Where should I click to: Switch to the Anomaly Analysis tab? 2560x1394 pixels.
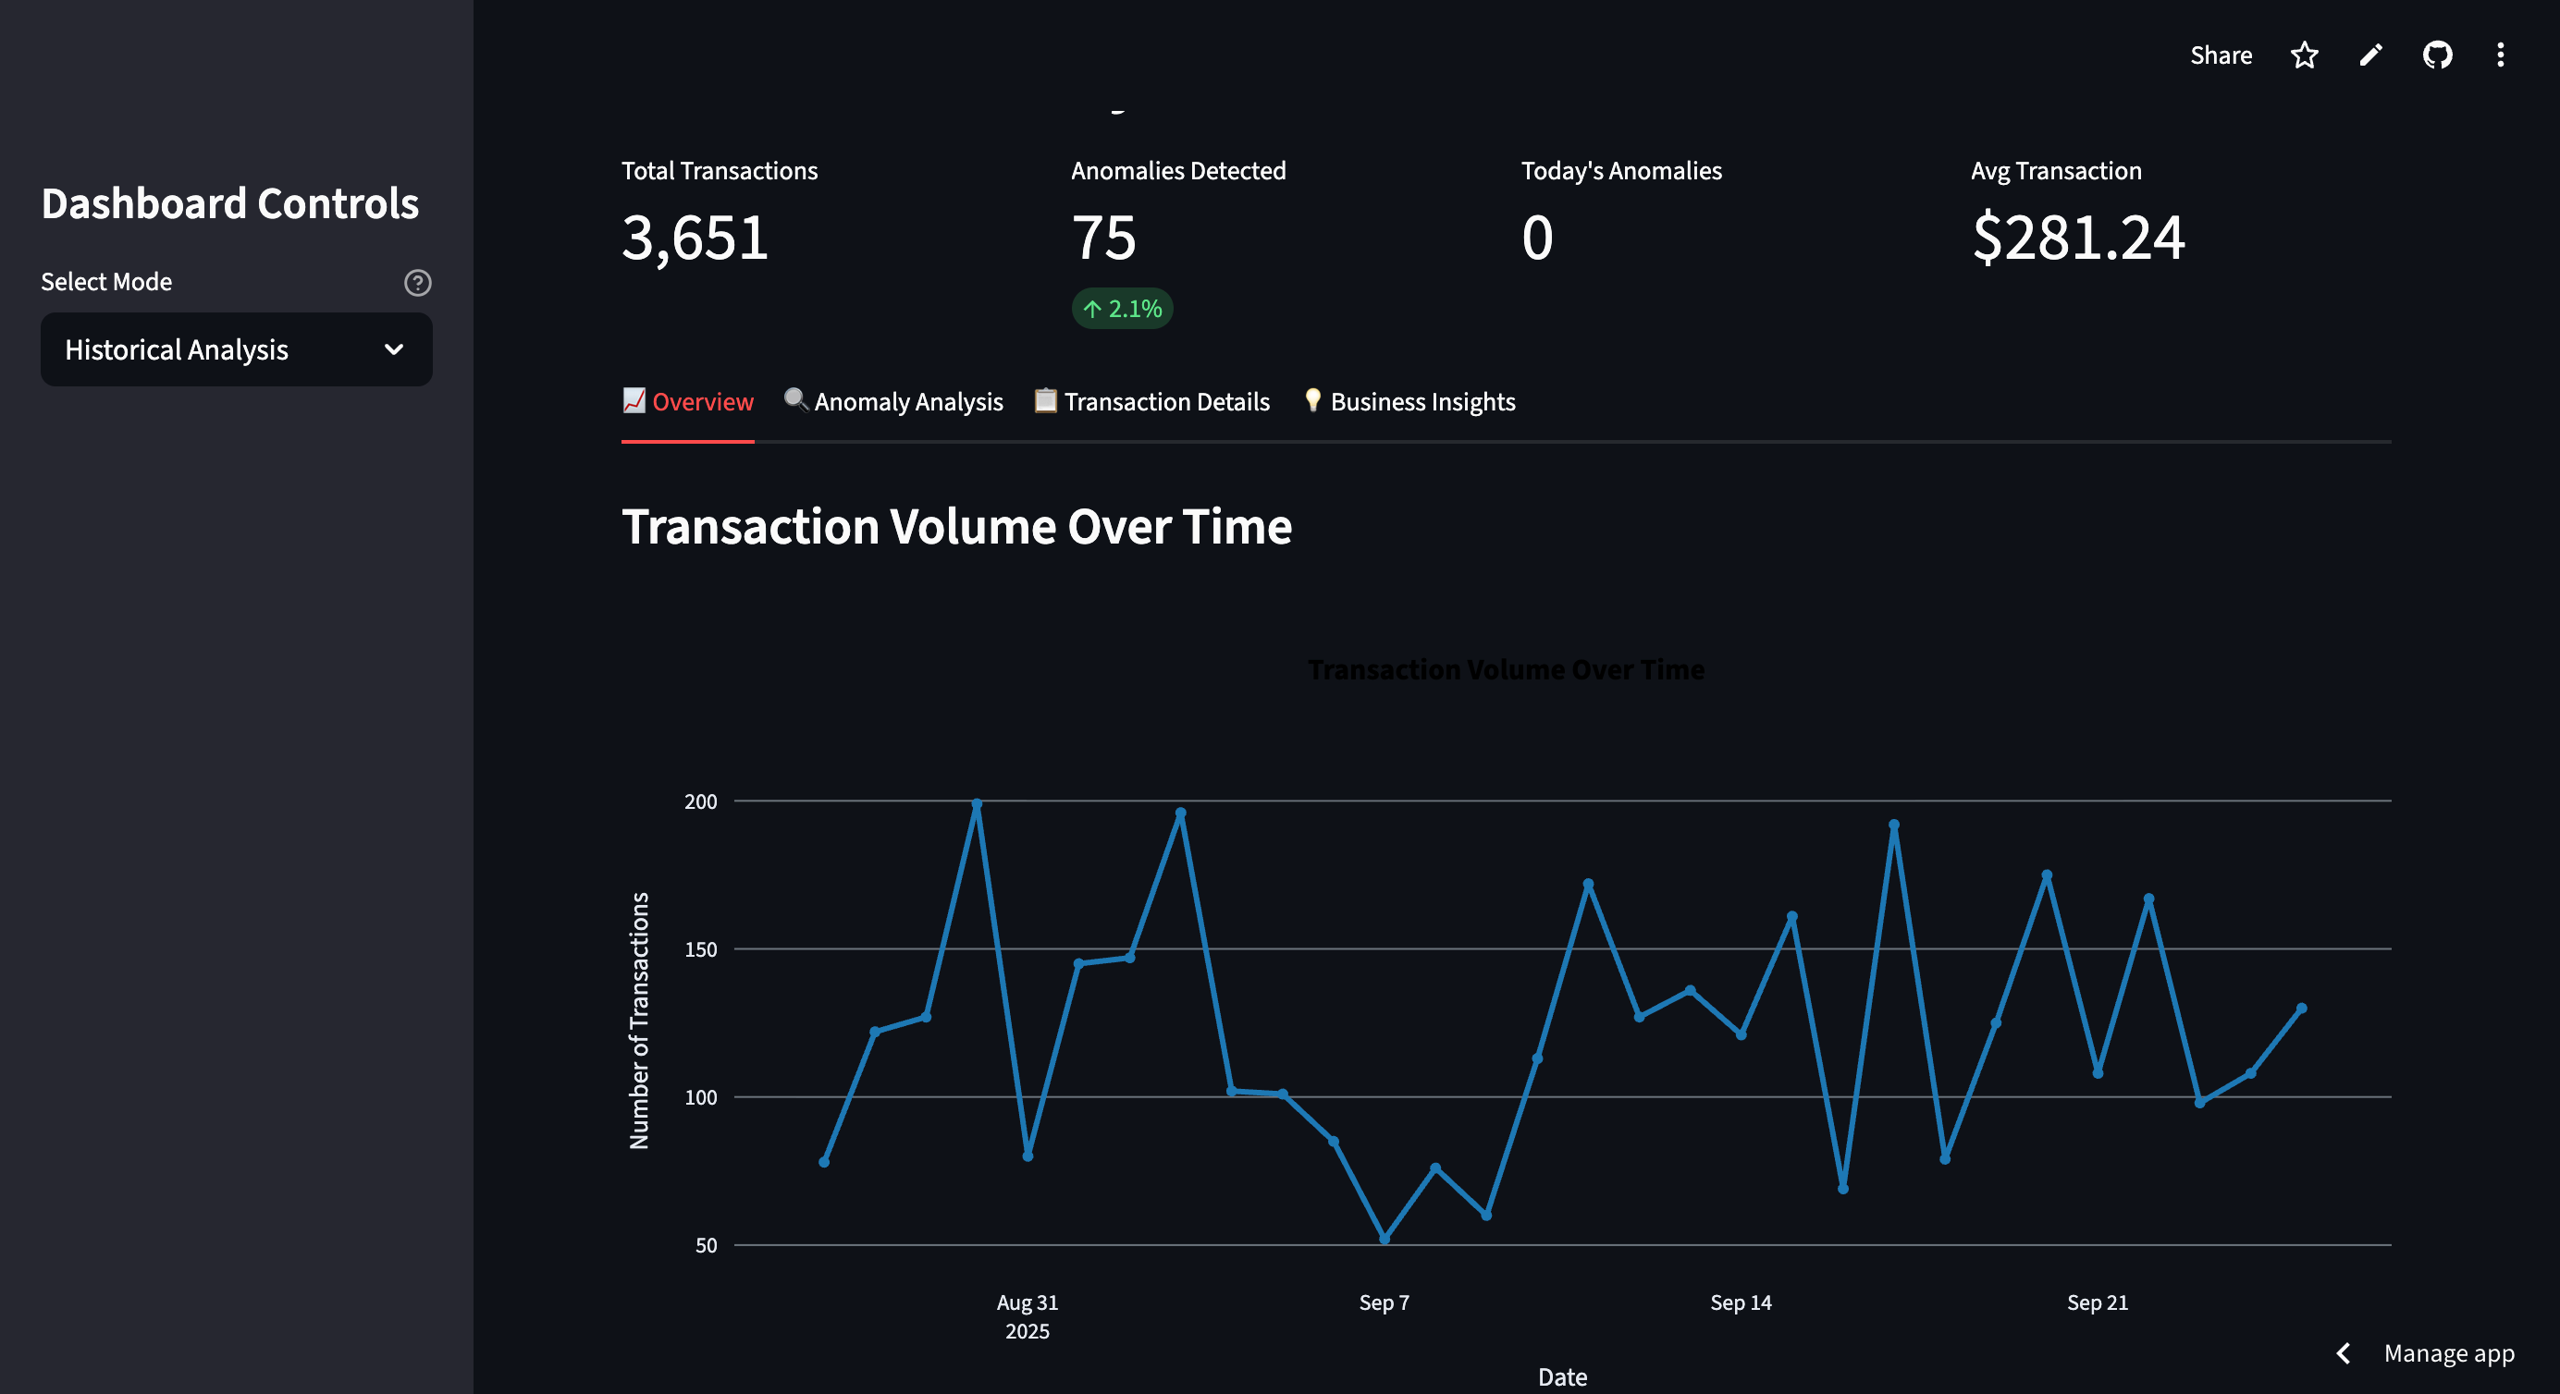click(x=907, y=401)
